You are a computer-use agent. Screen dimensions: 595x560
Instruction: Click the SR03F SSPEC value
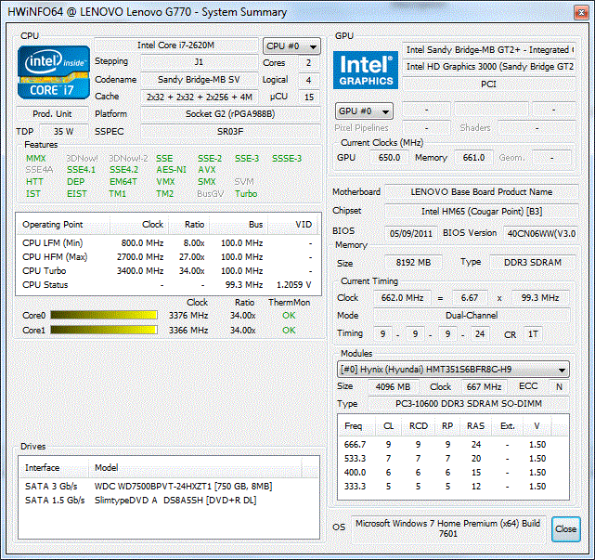(230, 131)
